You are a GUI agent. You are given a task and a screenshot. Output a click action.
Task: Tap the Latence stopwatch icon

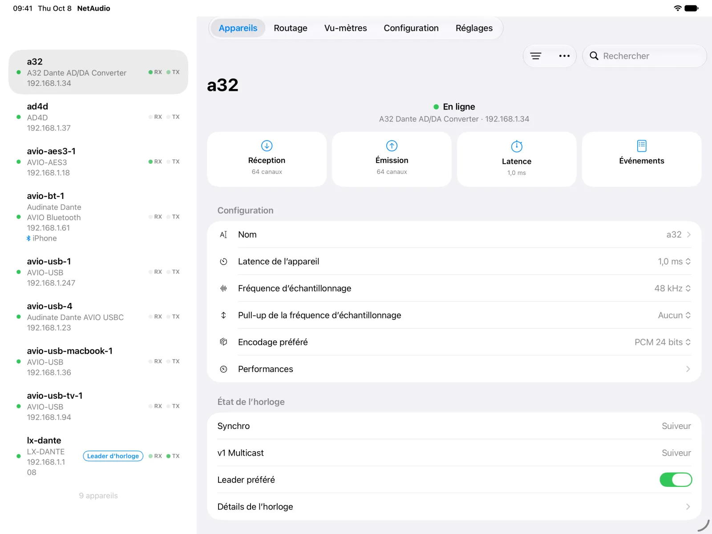[517, 146]
